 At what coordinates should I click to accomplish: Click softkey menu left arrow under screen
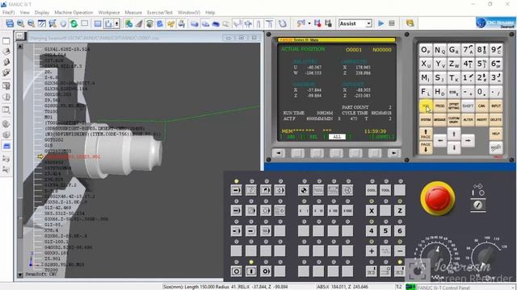coord(279,153)
